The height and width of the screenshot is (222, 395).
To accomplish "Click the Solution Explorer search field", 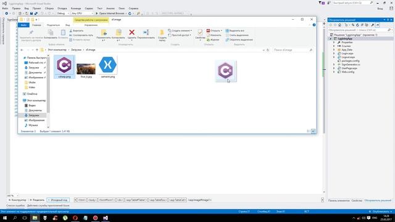I will pyautogui.click(x=360, y=30).
